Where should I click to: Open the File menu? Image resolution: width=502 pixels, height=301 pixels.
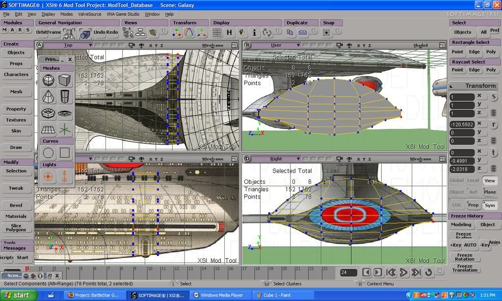pos(6,14)
